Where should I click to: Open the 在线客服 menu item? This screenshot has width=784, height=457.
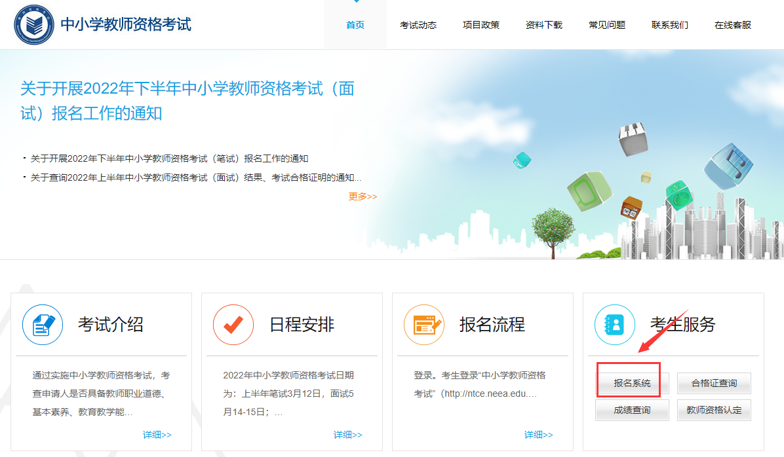point(732,25)
